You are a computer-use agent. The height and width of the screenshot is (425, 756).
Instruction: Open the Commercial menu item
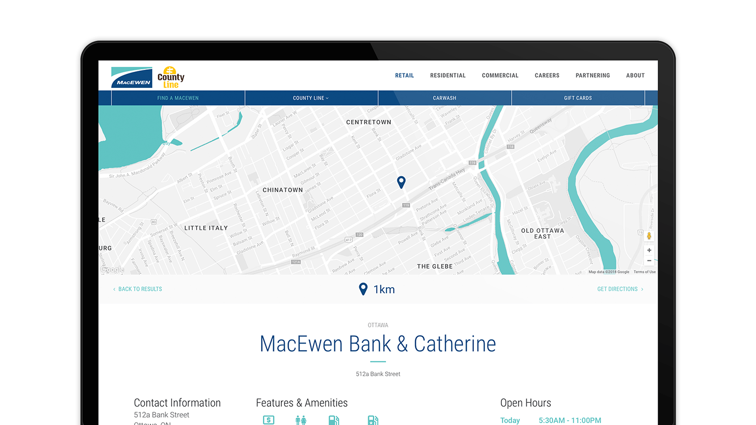click(500, 76)
